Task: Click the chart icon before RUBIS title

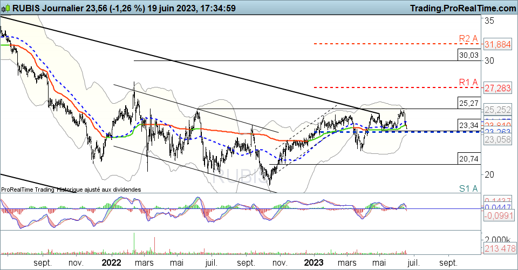Action: 5,8
